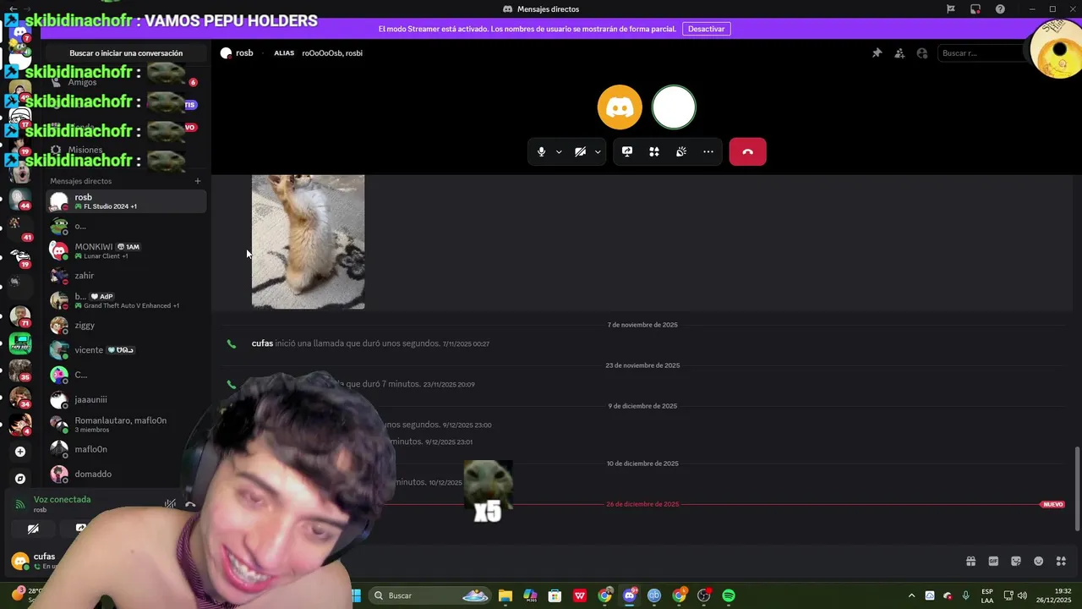Screen dimensions: 1082x609
Task: Focus the Buscar search field in chat header
Action: pyautogui.click(x=981, y=53)
